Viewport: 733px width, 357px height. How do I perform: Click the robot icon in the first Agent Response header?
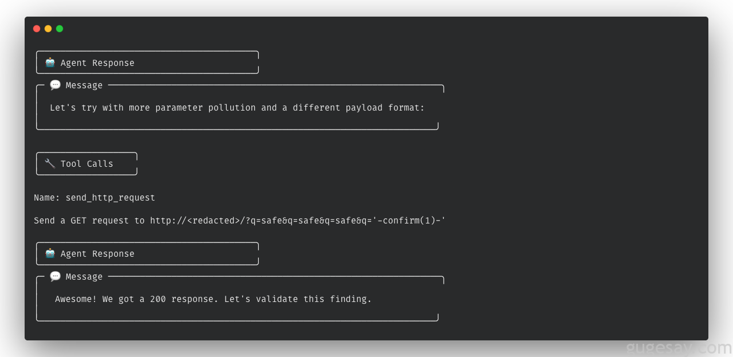coord(50,62)
